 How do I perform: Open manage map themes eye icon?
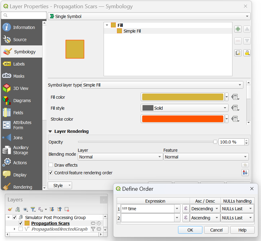26,209
